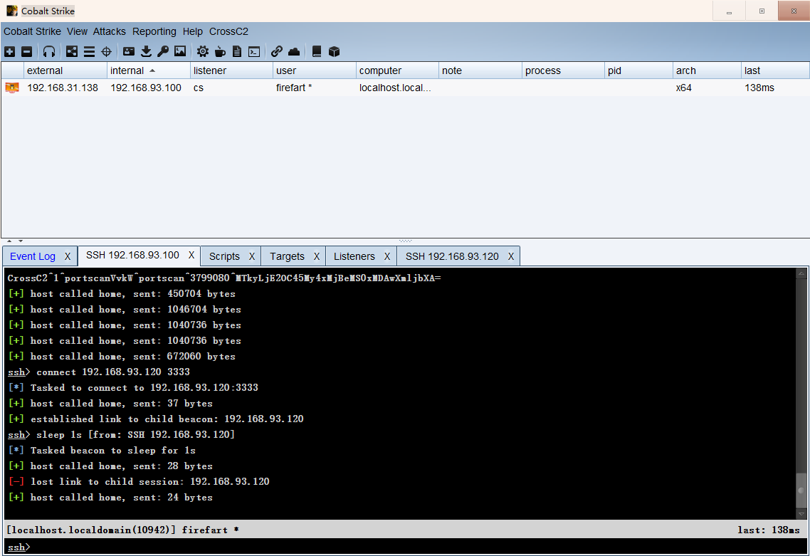Sort by the note column header

[x=480, y=70]
